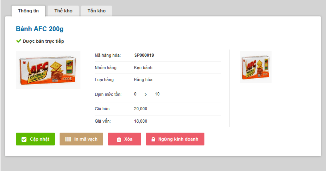The image size is (326, 171).
Task: Click the Cập nhật button
Action: tap(35, 139)
